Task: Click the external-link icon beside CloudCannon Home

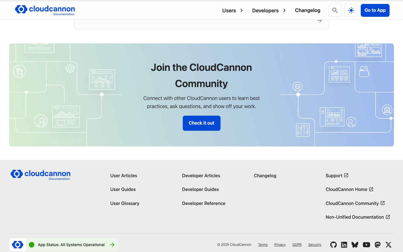Action: tap(371, 189)
